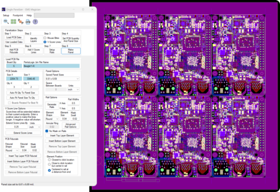Click the Load PCB Data button
The image size is (280, 192).
[14, 37]
